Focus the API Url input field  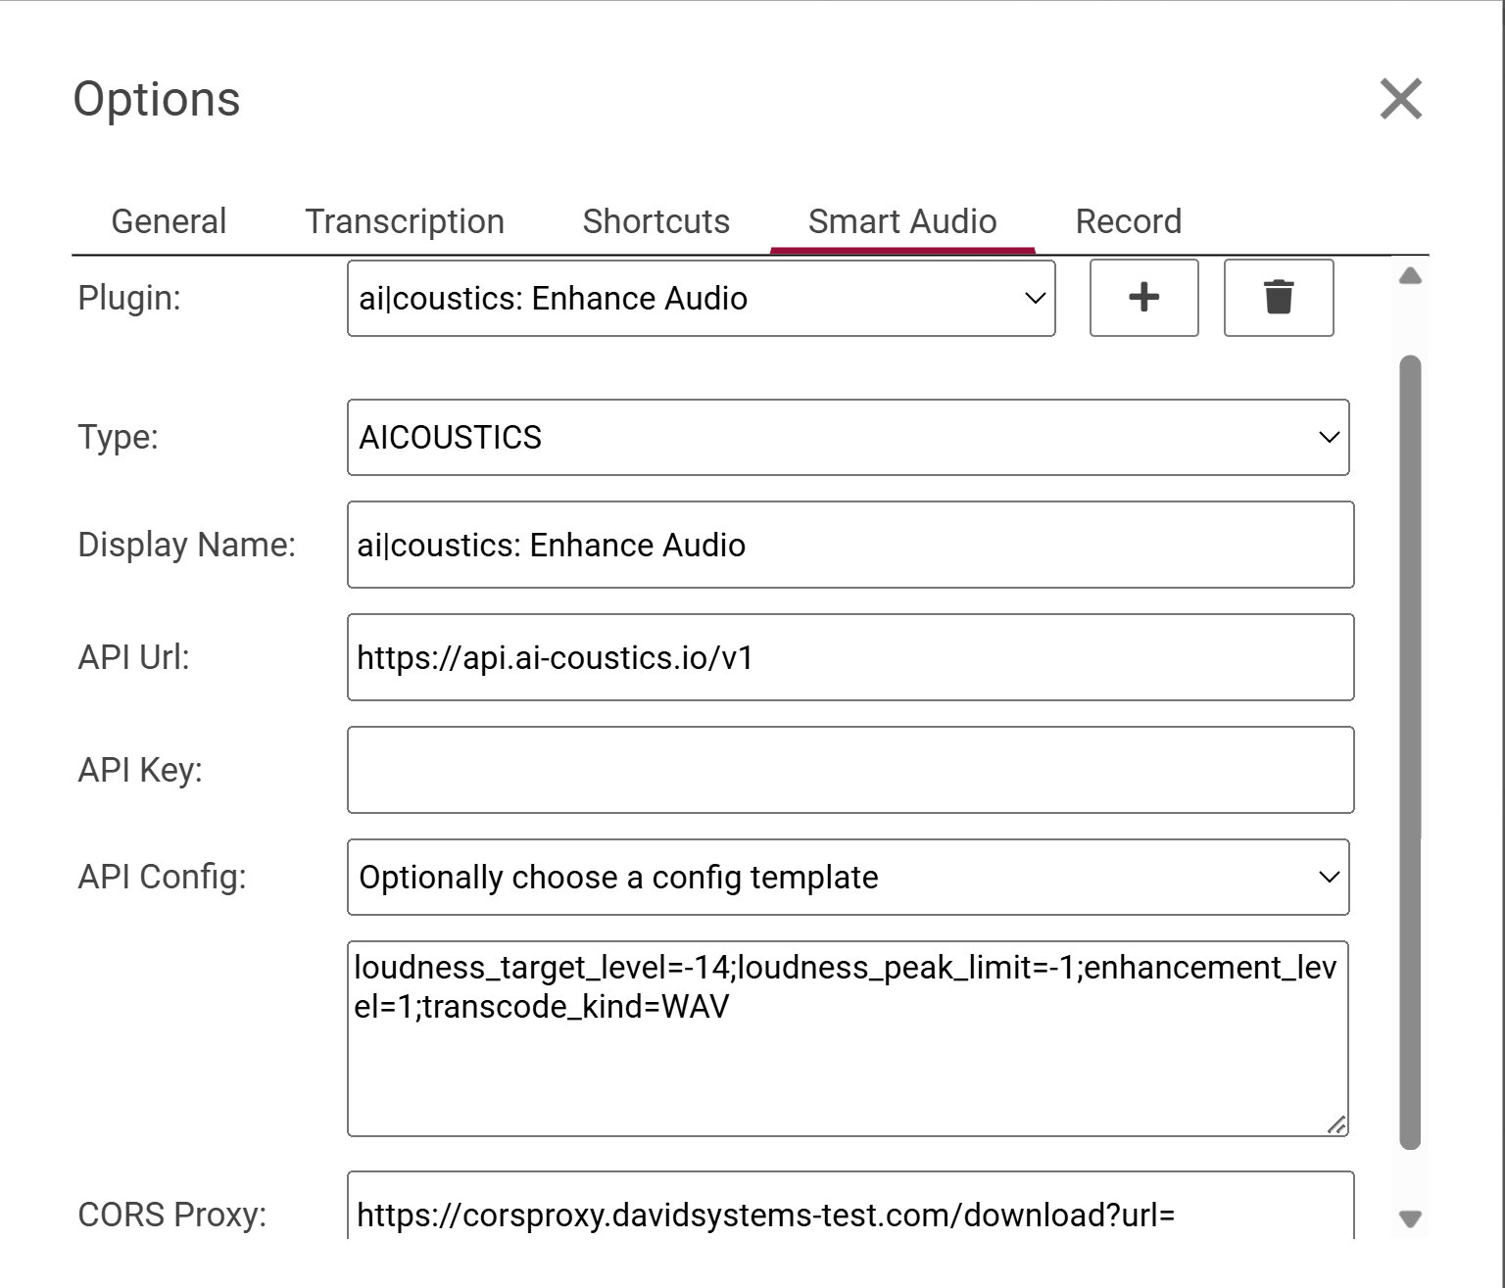coord(850,657)
